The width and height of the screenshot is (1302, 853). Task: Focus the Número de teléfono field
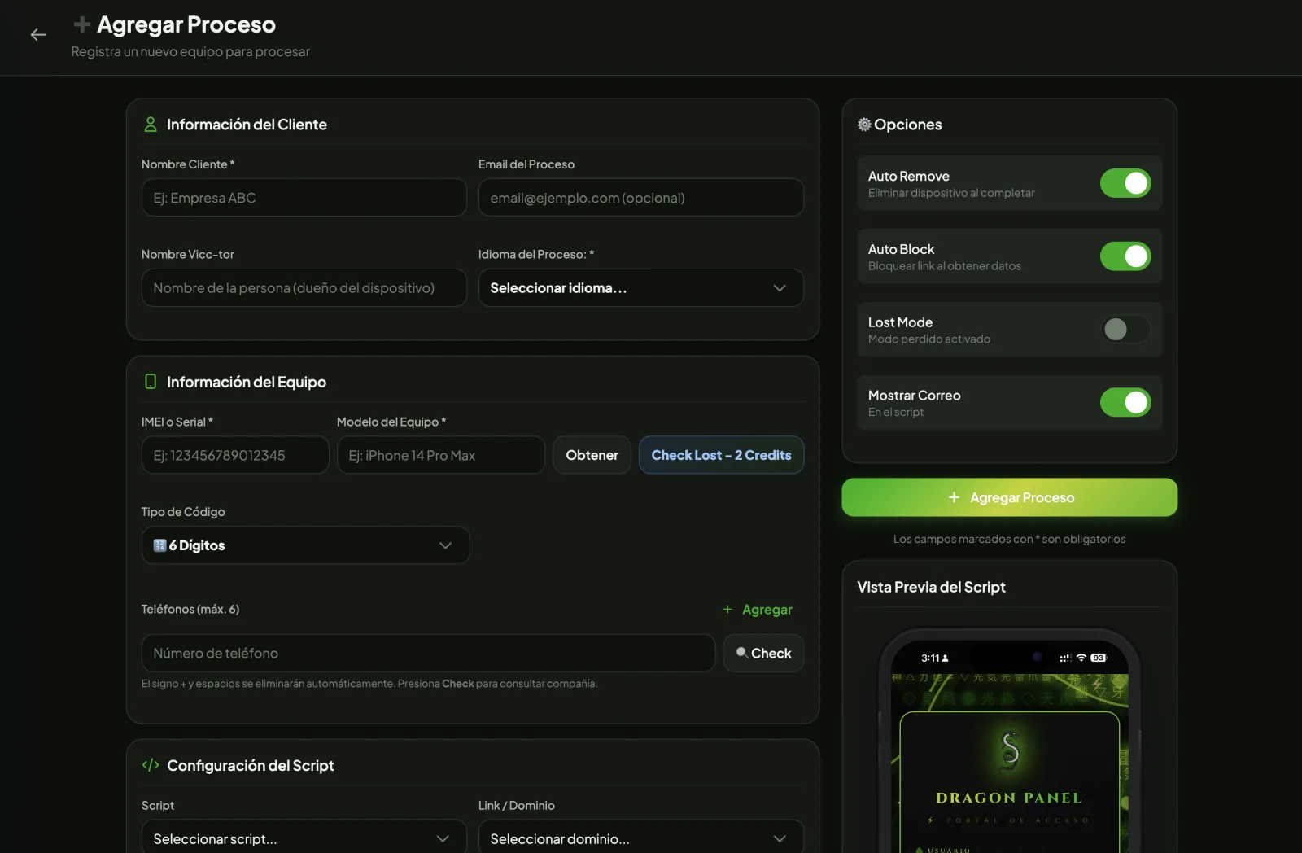point(429,653)
